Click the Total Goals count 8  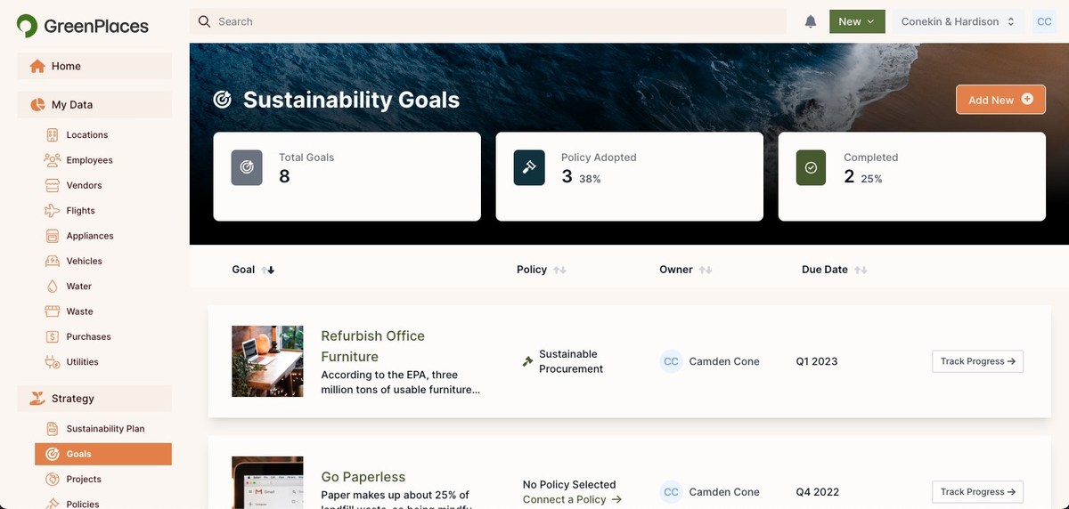click(x=284, y=176)
